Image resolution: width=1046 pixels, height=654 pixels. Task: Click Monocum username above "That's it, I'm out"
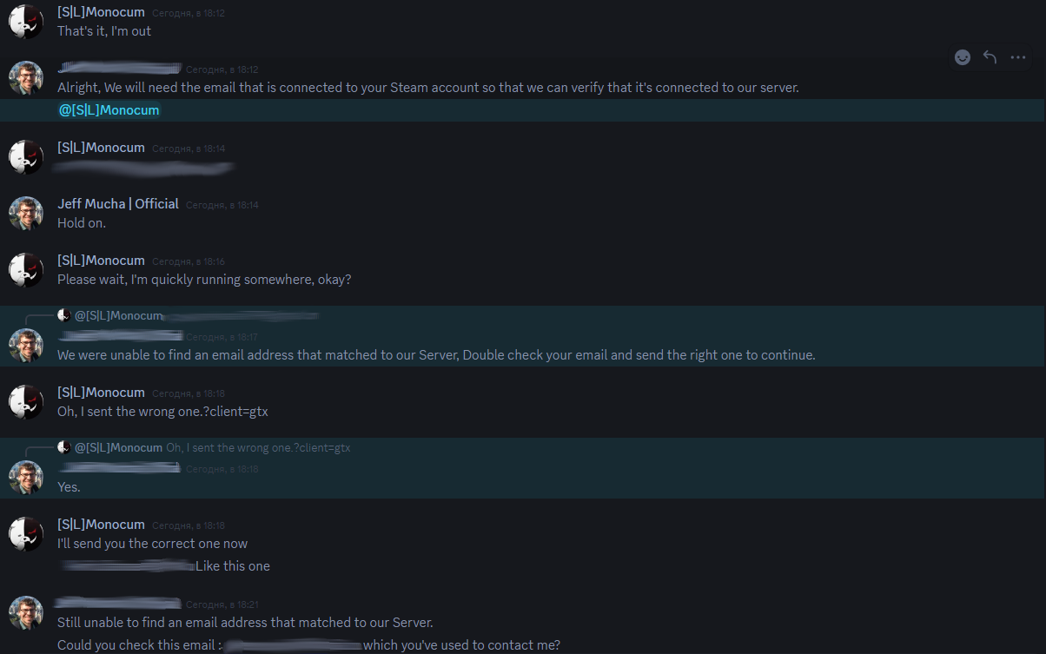pos(101,13)
